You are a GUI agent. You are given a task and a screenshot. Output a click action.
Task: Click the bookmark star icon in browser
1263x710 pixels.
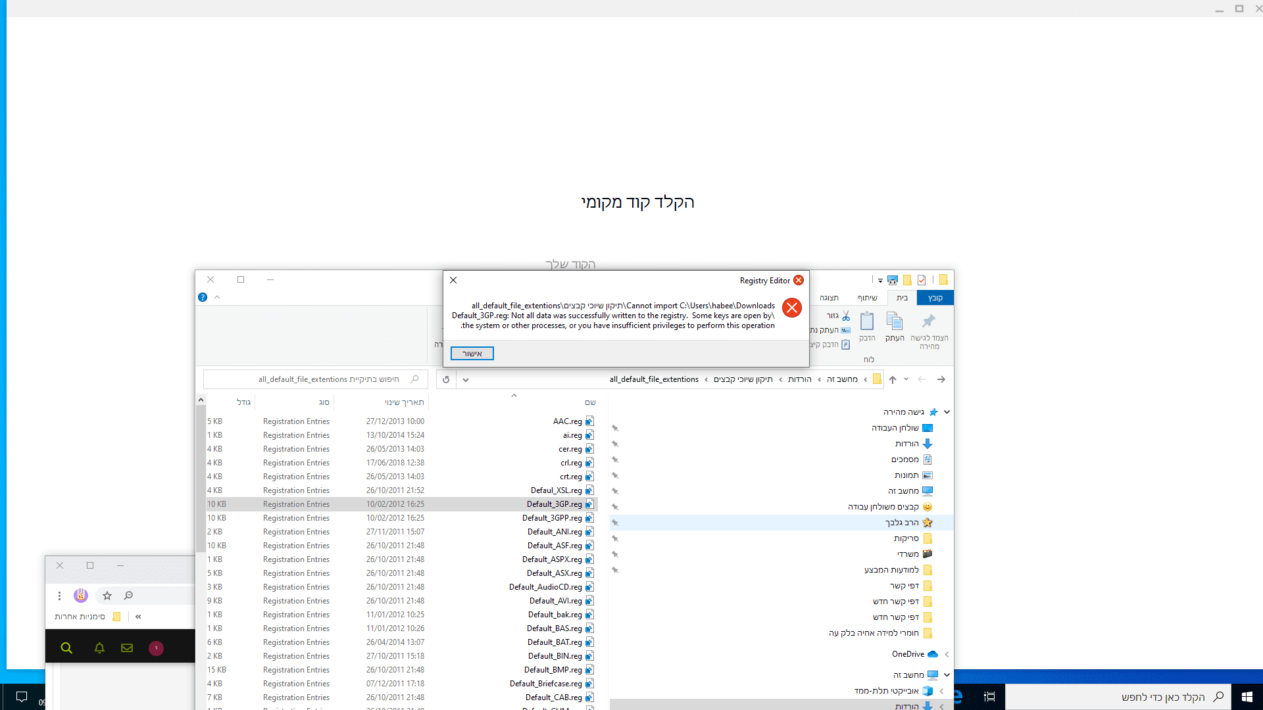[x=107, y=596]
